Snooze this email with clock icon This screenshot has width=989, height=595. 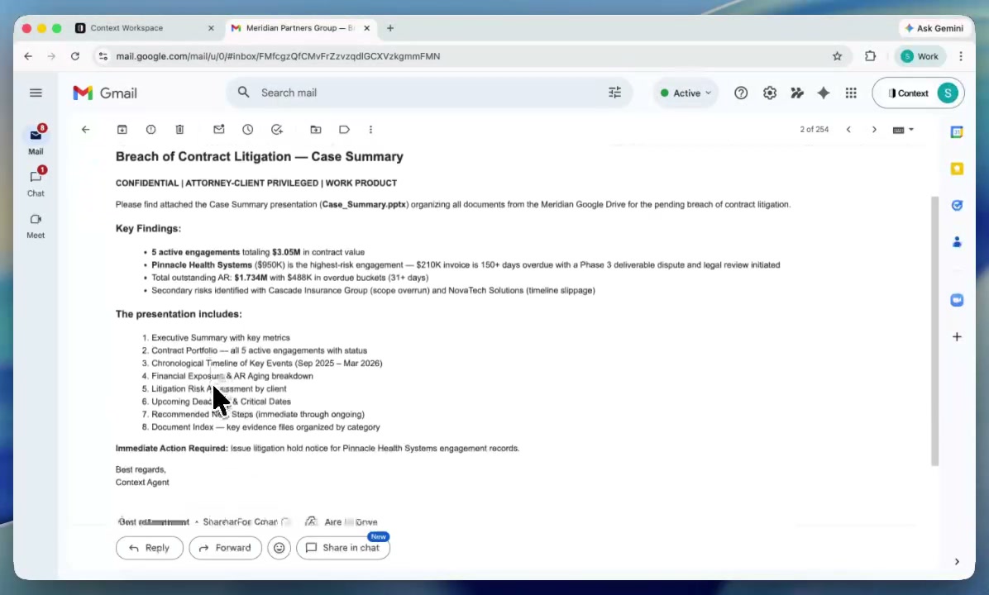pyautogui.click(x=248, y=129)
